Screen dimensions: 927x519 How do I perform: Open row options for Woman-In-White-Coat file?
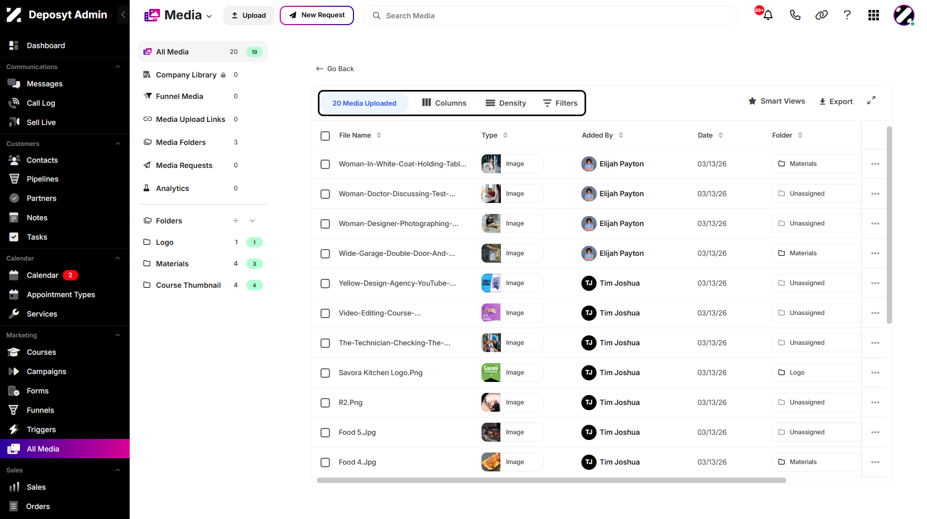[875, 164]
